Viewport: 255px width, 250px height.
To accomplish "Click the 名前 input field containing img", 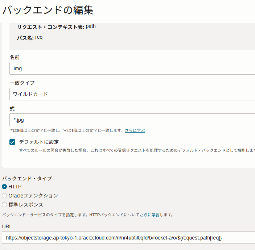I will (131, 68).
